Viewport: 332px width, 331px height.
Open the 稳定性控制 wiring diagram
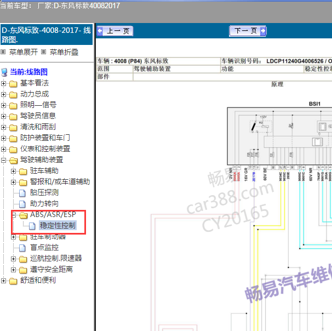pos(58,225)
